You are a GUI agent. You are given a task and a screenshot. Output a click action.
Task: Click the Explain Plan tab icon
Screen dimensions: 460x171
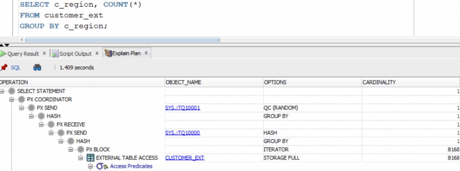(x=108, y=53)
